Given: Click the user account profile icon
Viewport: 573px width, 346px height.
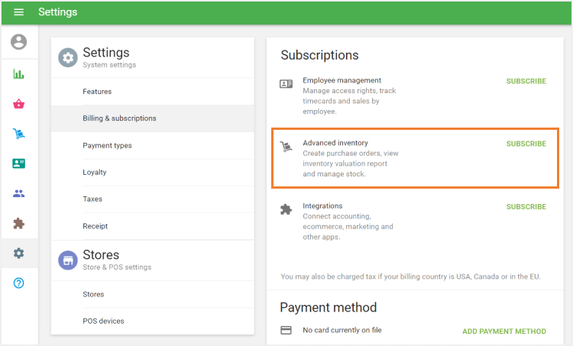Looking at the screenshot, I should point(18,42).
